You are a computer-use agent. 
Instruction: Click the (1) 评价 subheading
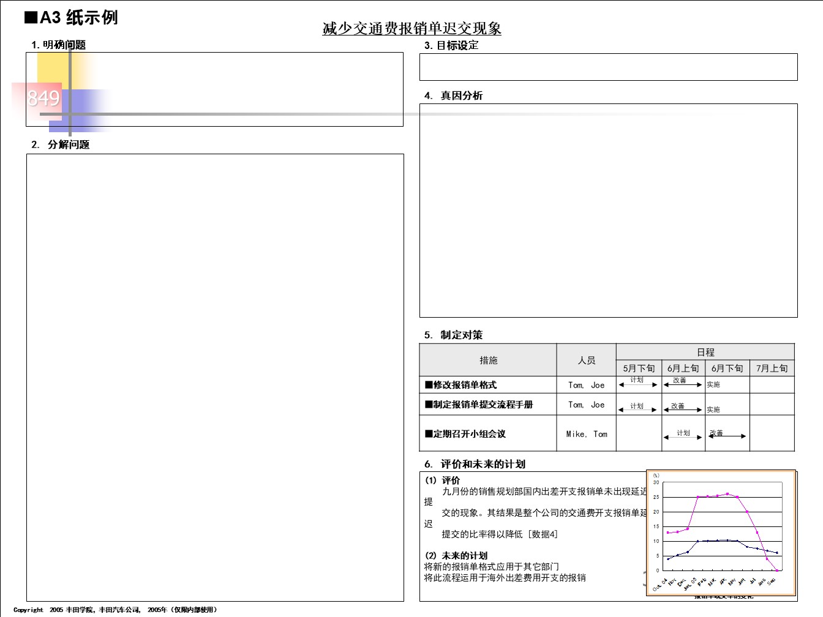(x=442, y=481)
